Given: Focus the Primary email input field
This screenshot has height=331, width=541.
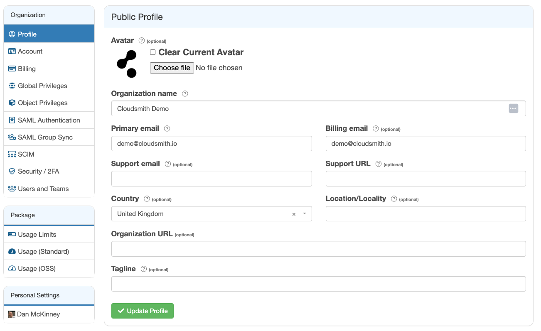Looking at the screenshot, I should [x=211, y=144].
